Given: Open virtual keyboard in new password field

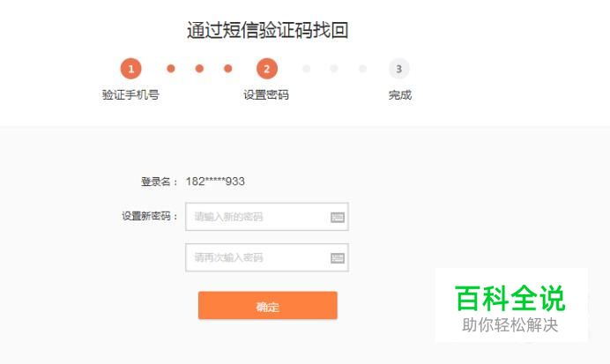Looking at the screenshot, I should point(338,217).
